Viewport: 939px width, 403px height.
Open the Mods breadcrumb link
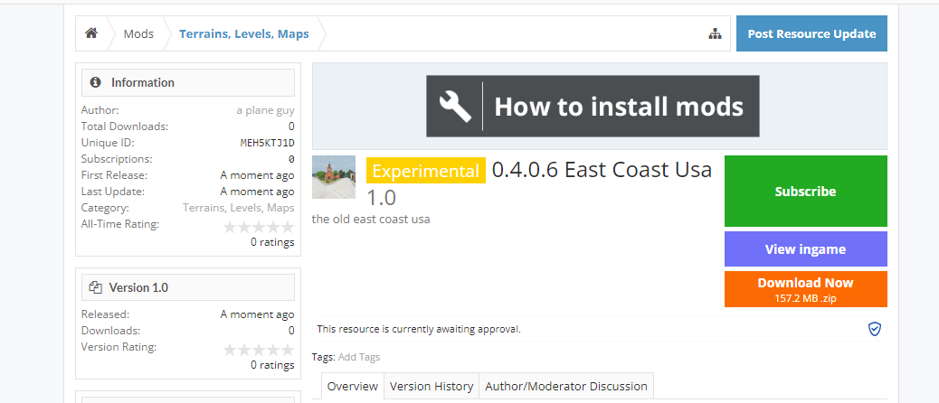click(138, 34)
